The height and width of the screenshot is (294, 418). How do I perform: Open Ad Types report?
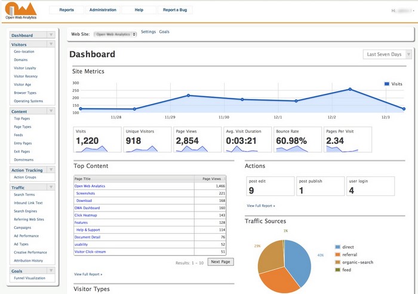click(x=21, y=244)
